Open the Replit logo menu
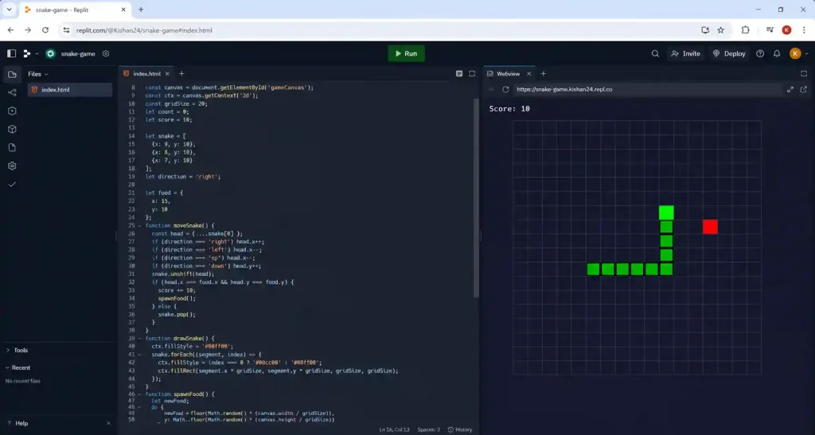Screen dimensions: 815x435 click(27, 53)
